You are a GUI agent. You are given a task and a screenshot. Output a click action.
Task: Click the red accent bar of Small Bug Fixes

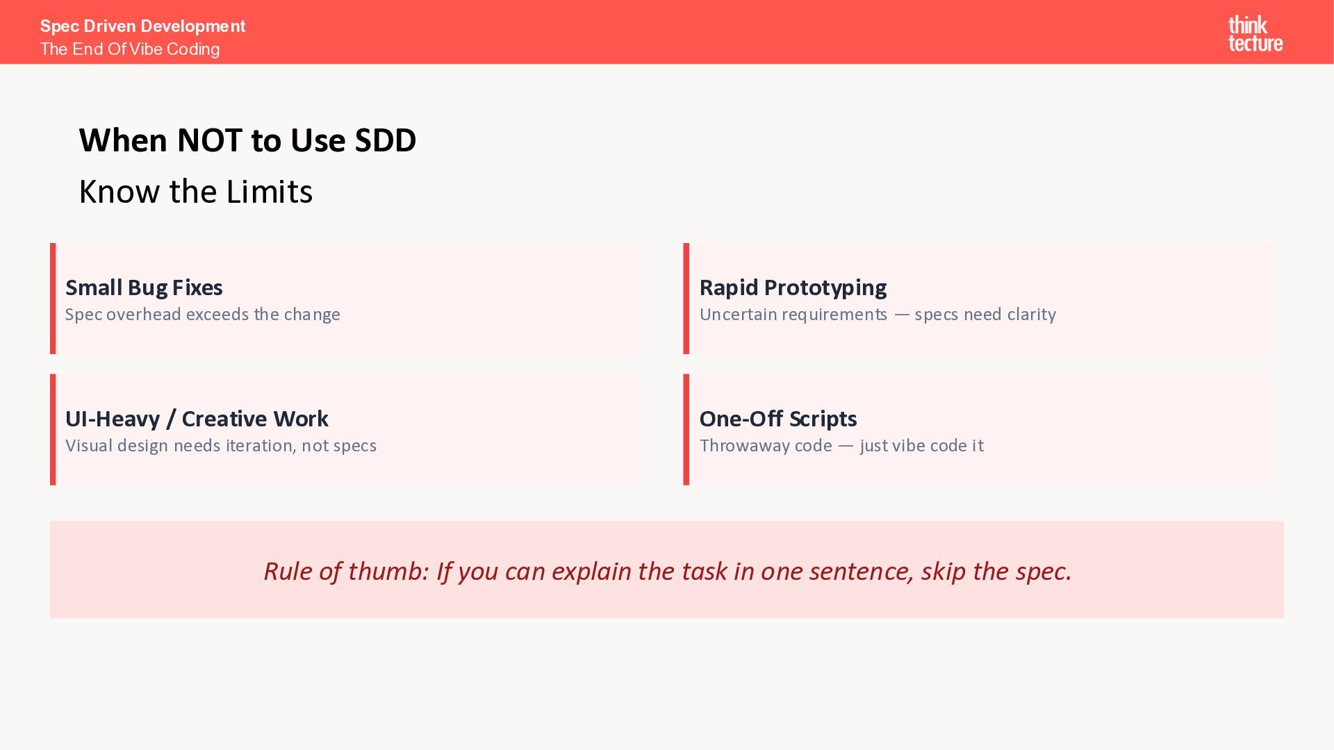click(x=53, y=299)
